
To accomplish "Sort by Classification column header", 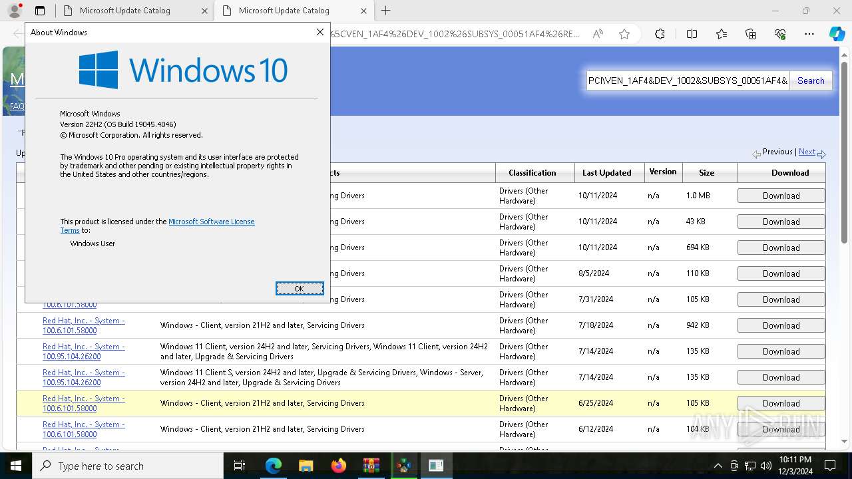I will [x=532, y=172].
